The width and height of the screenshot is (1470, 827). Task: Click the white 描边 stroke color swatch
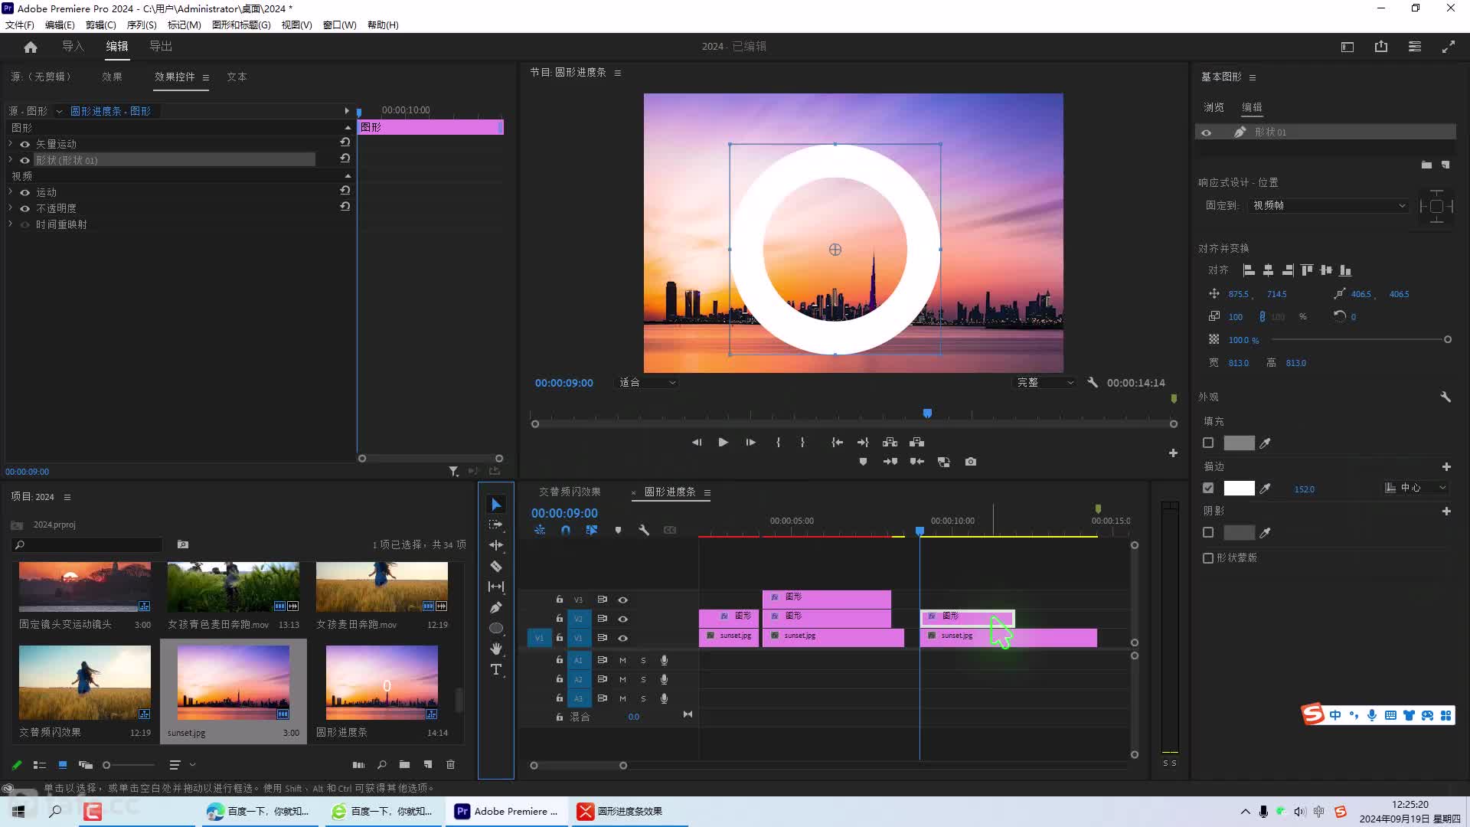pyautogui.click(x=1239, y=488)
